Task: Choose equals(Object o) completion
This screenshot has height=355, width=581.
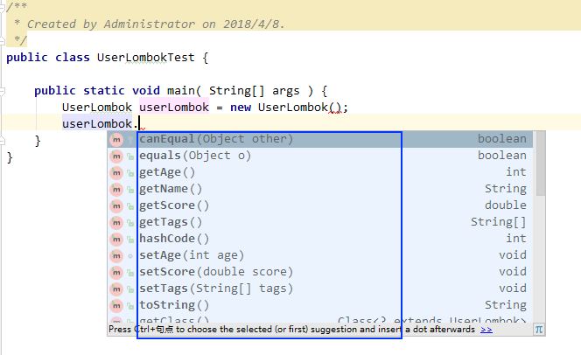Action: pyautogui.click(x=320, y=156)
